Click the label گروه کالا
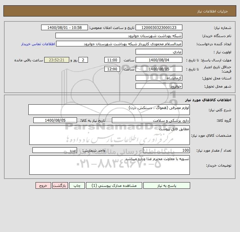 click(x=224, y=121)
